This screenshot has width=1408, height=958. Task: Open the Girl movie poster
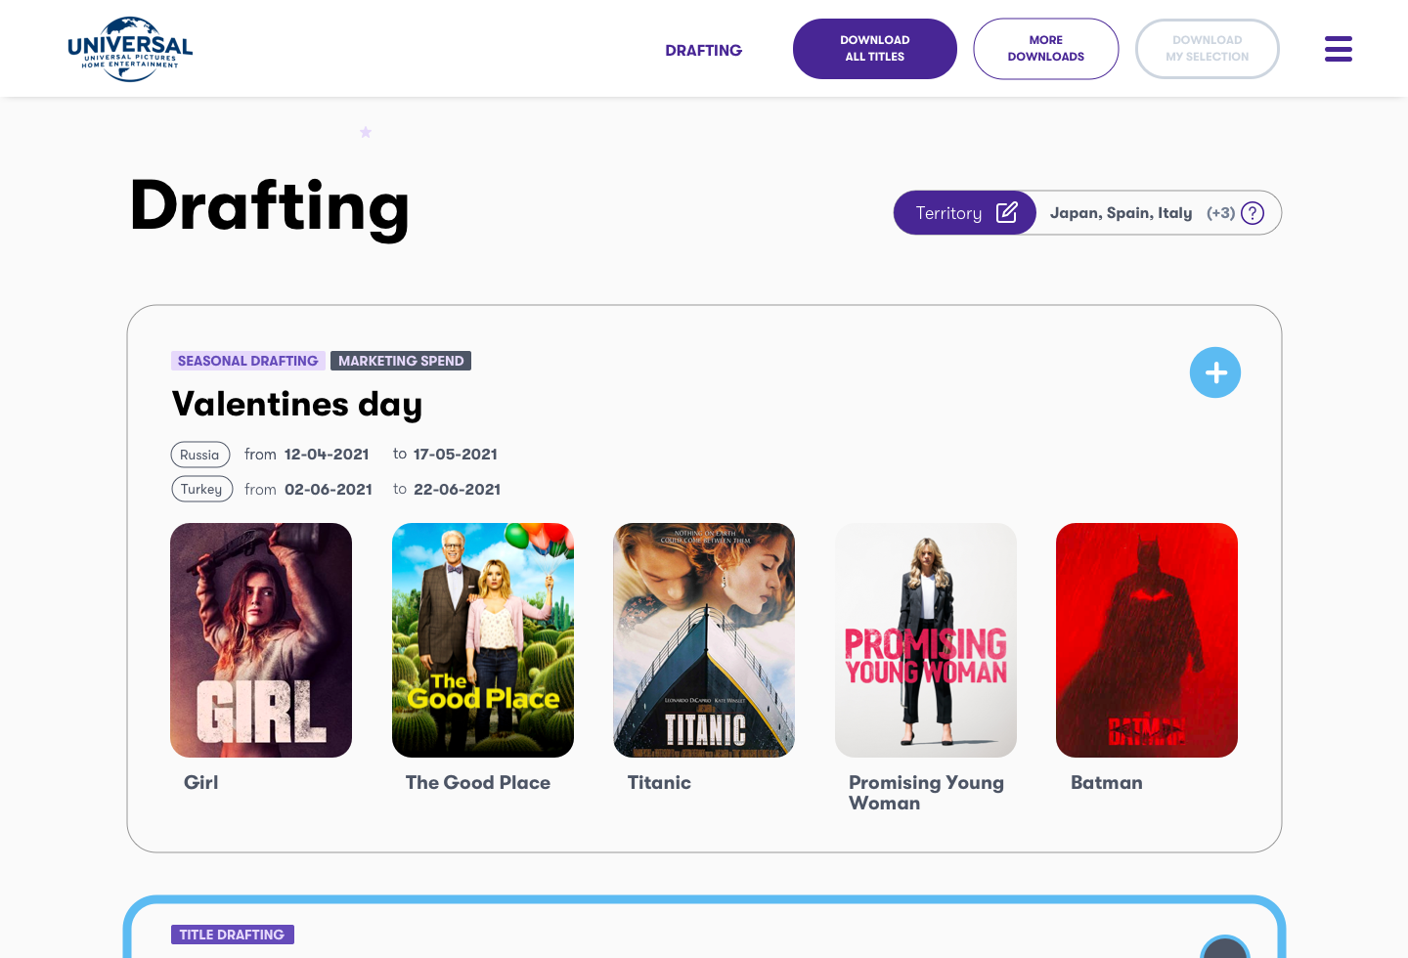click(261, 640)
